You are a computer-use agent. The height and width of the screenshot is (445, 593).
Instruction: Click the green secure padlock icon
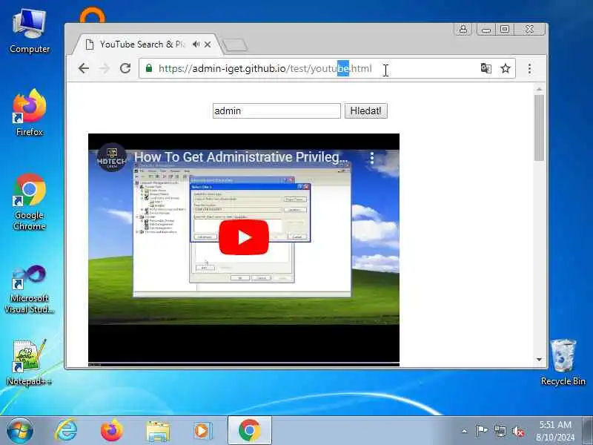pyautogui.click(x=149, y=68)
